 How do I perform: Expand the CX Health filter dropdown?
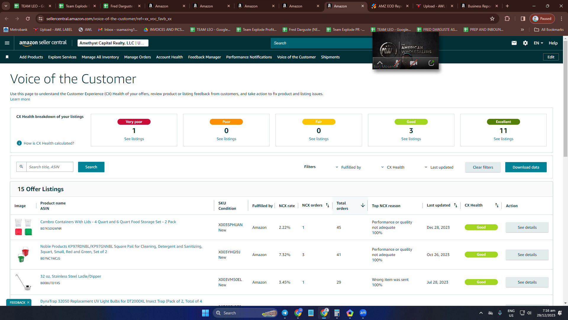click(393, 167)
